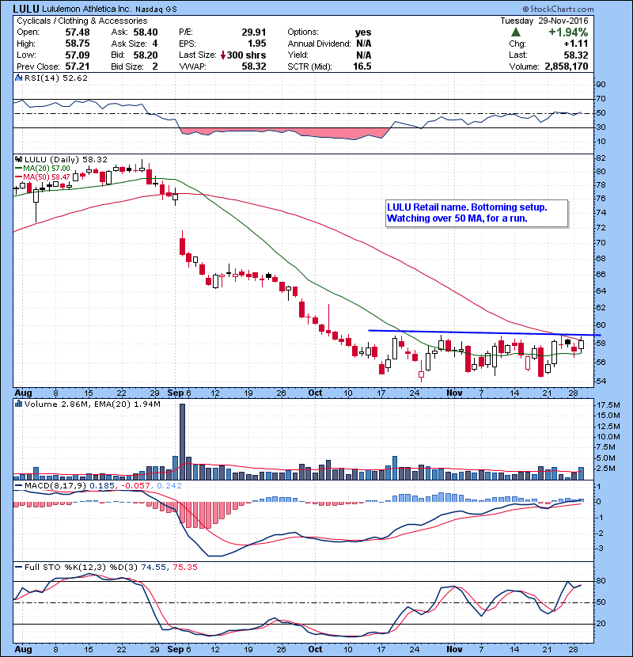Click the +1.94% percent change value

pyautogui.click(x=568, y=32)
